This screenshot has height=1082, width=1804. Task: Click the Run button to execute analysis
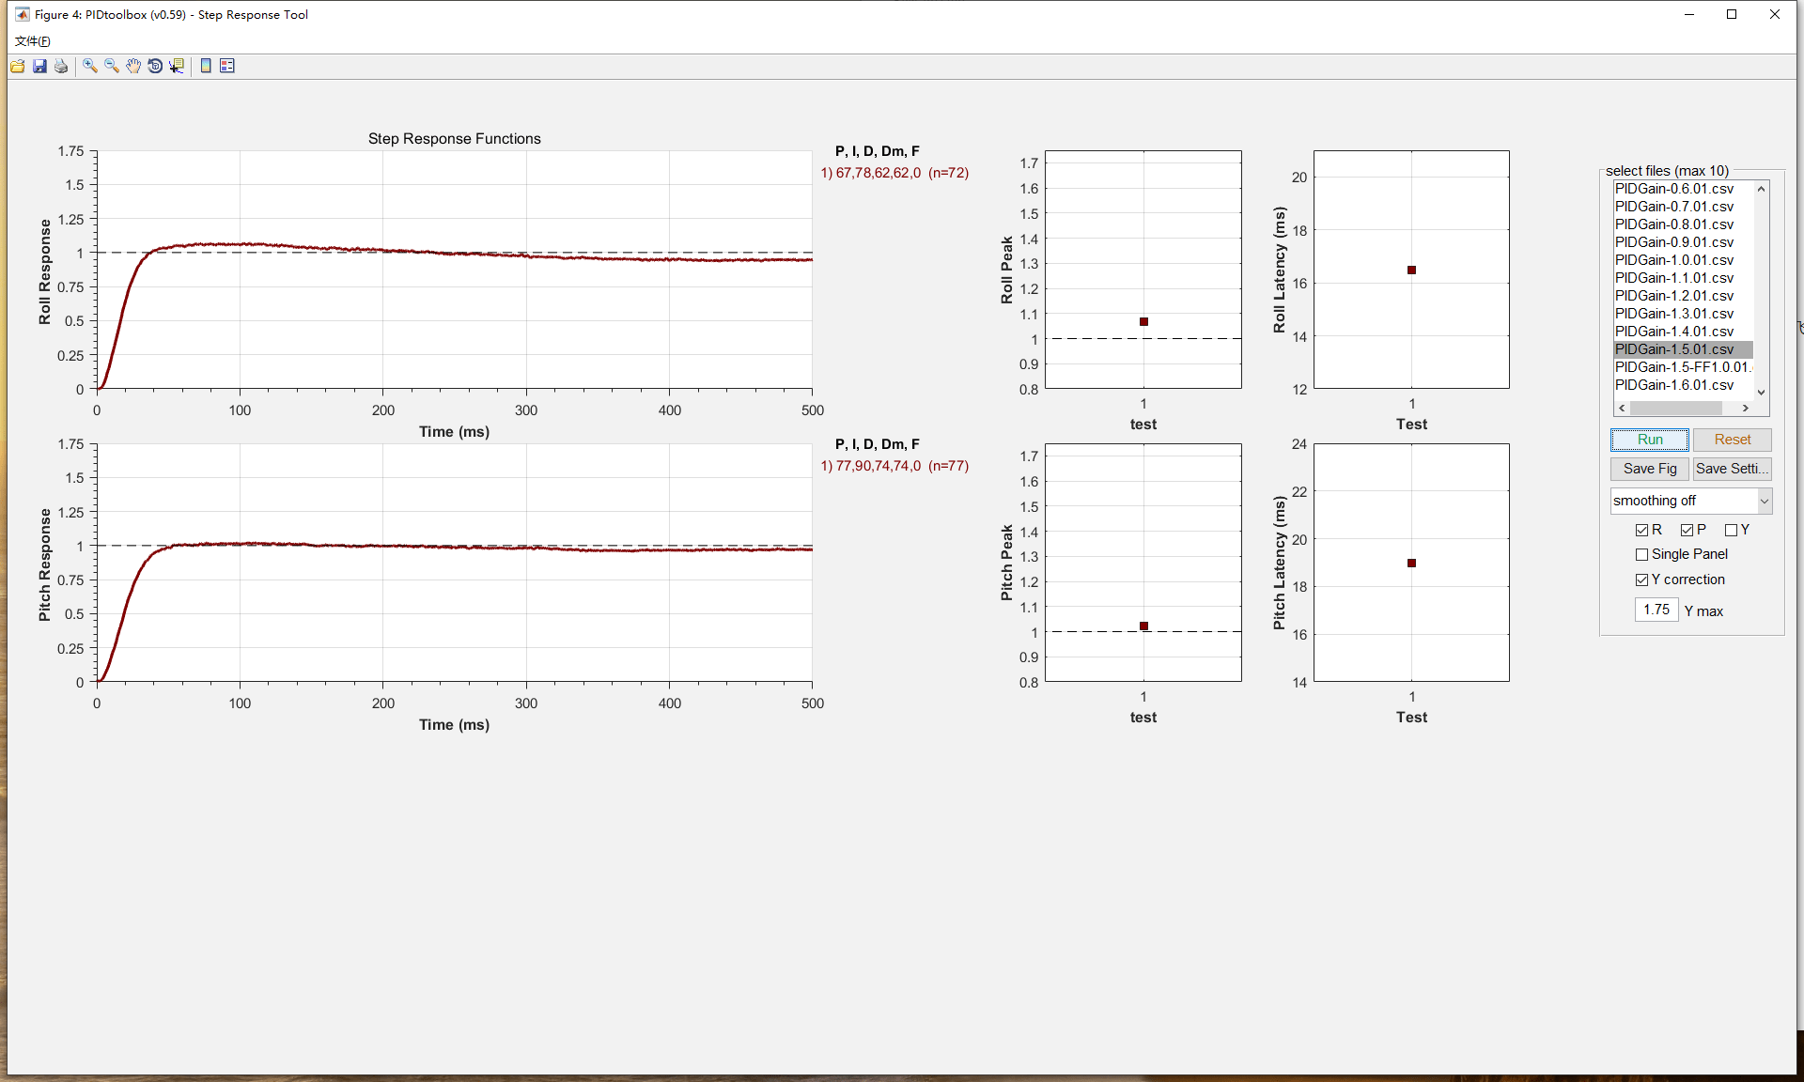(x=1649, y=440)
